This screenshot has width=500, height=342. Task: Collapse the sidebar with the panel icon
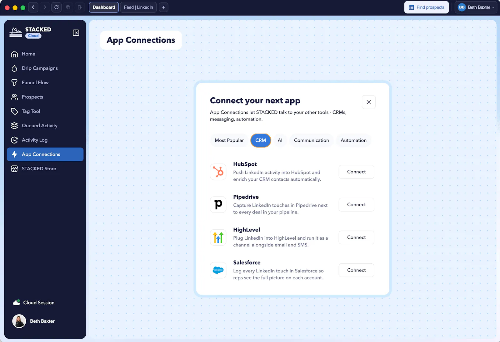(76, 33)
